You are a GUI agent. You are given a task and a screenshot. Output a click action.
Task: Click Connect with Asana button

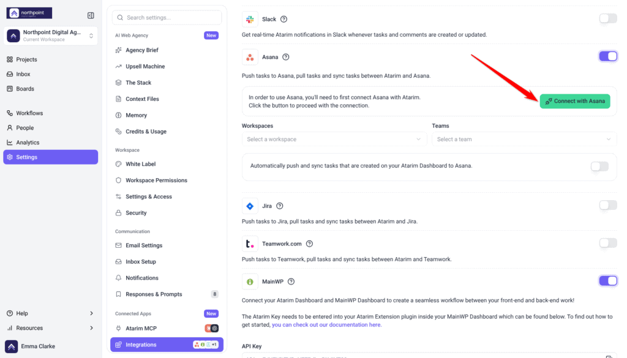pos(575,101)
